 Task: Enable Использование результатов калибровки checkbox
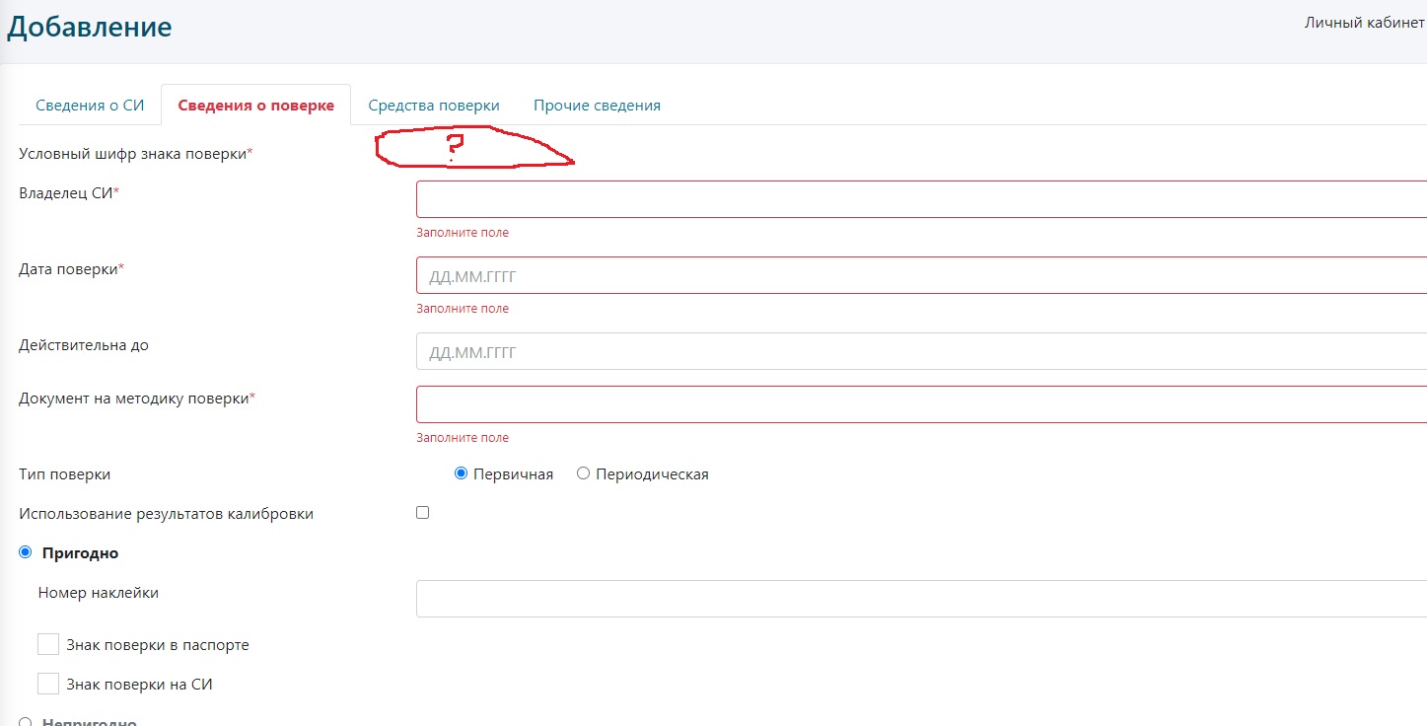(423, 513)
